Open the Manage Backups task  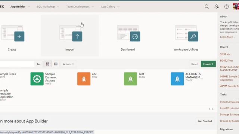pos(230,115)
